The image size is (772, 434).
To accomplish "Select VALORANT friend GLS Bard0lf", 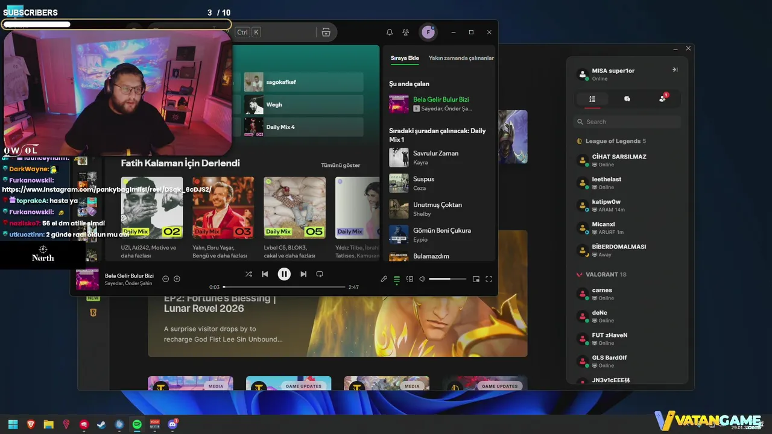I will pos(627,361).
